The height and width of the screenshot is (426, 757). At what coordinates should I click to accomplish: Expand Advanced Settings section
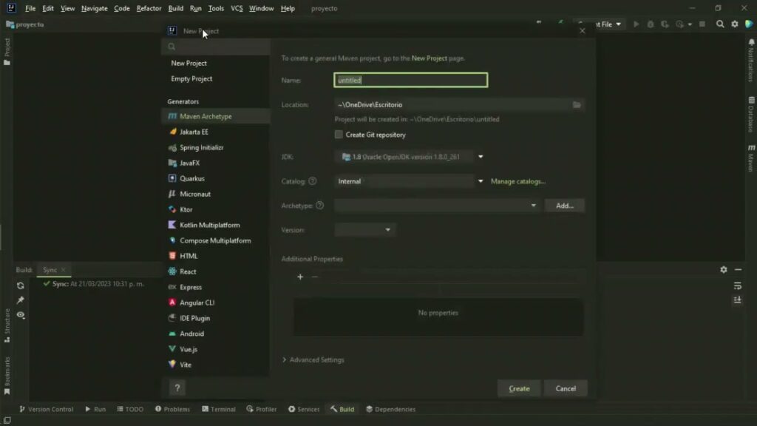tap(313, 360)
